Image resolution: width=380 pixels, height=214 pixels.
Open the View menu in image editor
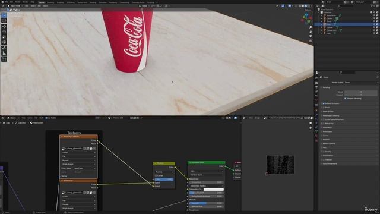point(251,118)
